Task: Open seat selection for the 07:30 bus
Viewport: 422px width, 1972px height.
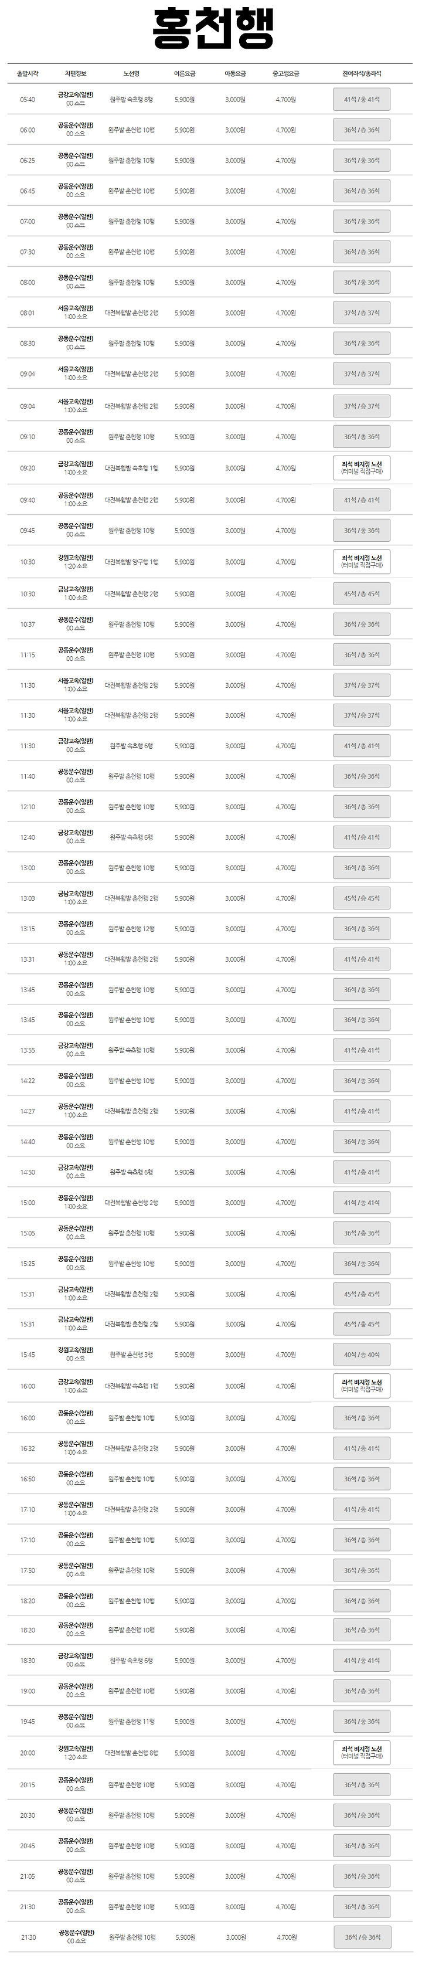Action: pos(362,252)
